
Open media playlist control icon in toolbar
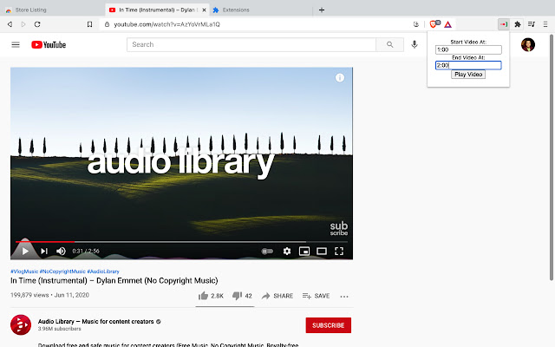(x=532, y=24)
